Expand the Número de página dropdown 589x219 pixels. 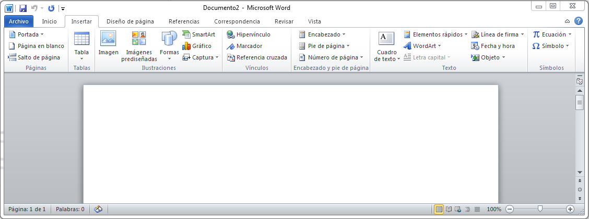331,57
